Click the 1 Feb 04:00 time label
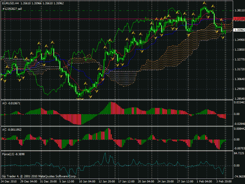The image size is (245, 184). (204, 182)
